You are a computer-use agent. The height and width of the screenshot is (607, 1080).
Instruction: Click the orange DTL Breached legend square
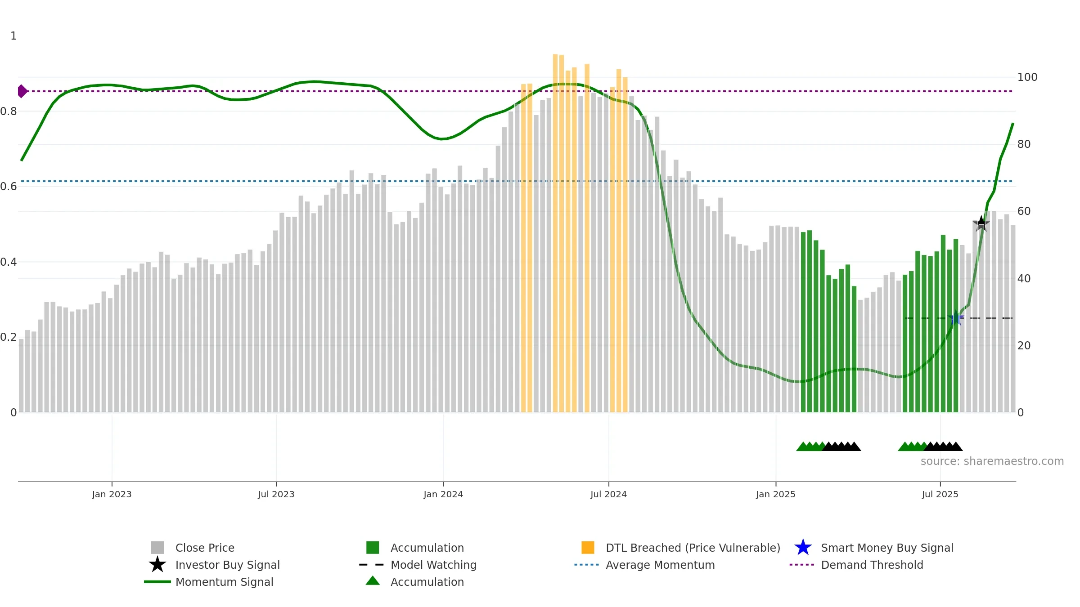[588, 548]
